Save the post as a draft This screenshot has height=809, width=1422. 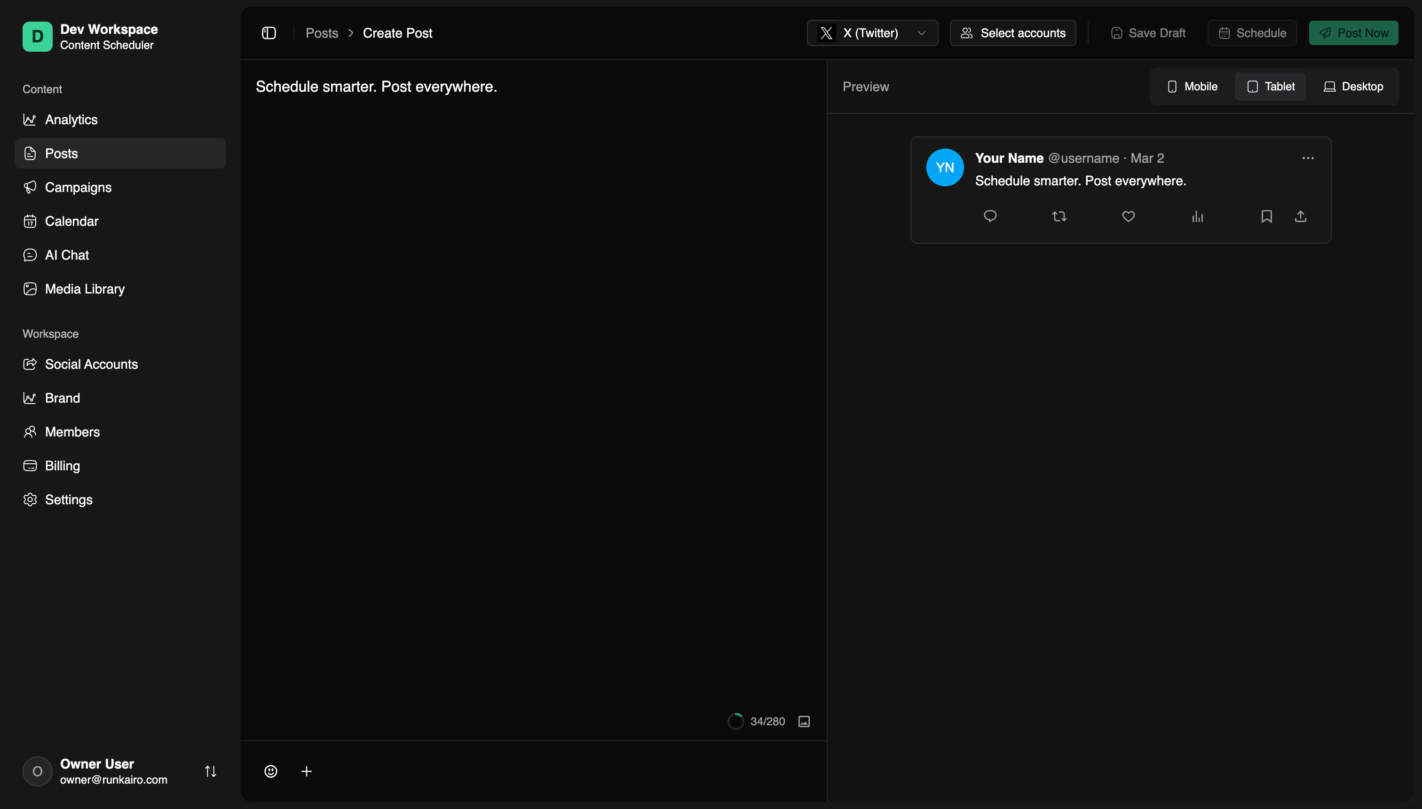point(1148,33)
